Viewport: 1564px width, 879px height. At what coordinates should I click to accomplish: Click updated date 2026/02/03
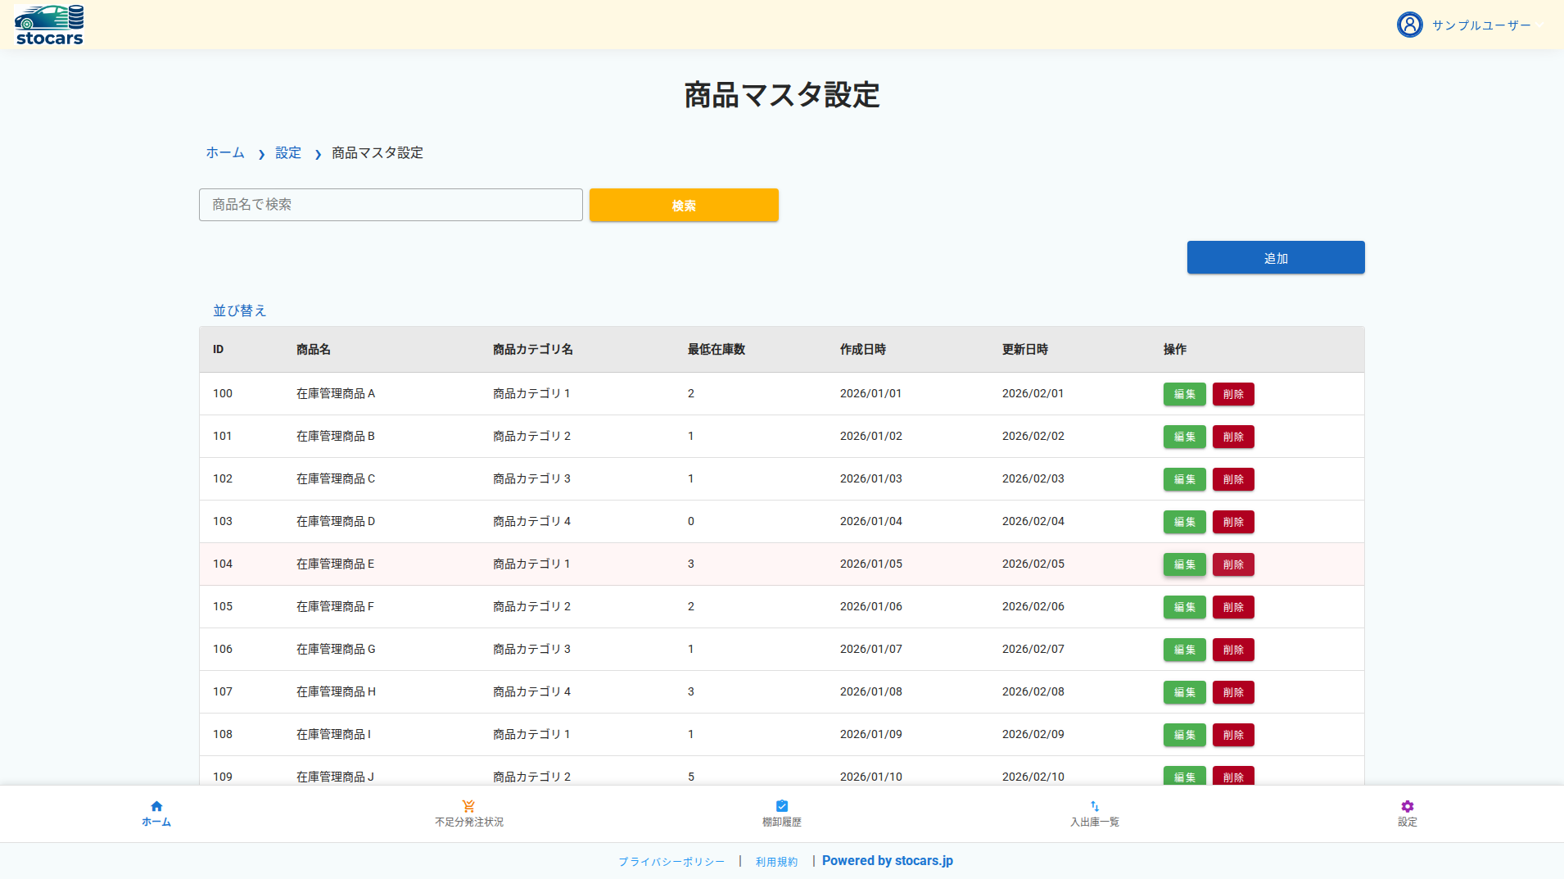coord(1033,479)
